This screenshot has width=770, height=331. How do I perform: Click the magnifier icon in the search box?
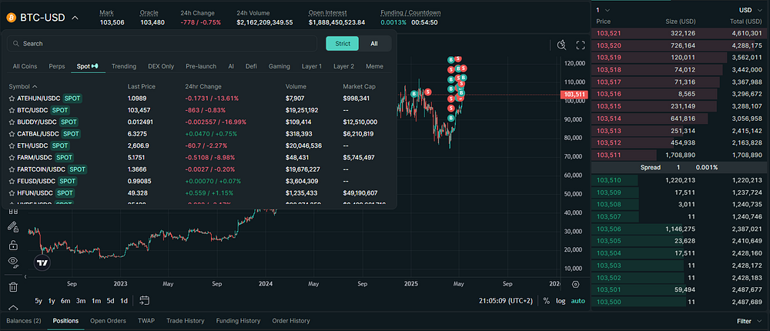tap(16, 44)
